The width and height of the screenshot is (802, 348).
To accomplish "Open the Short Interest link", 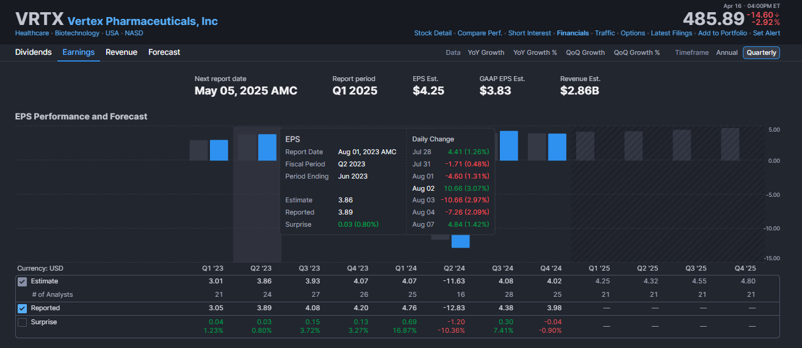I will pyautogui.click(x=529, y=34).
